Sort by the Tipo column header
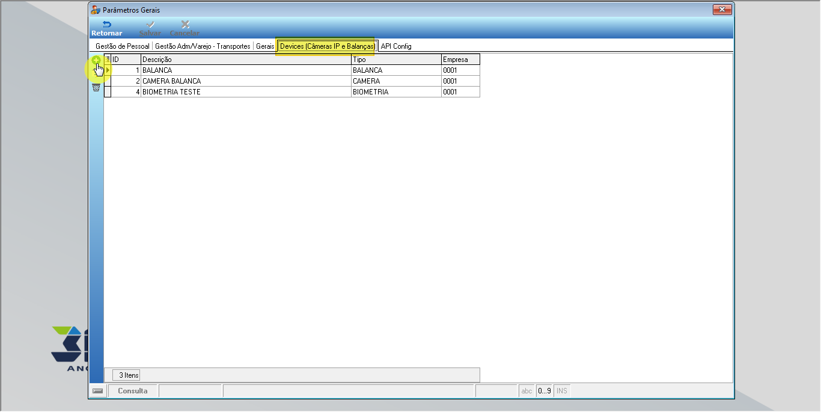Viewport: 821px width, 412px height. tap(396, 60)
